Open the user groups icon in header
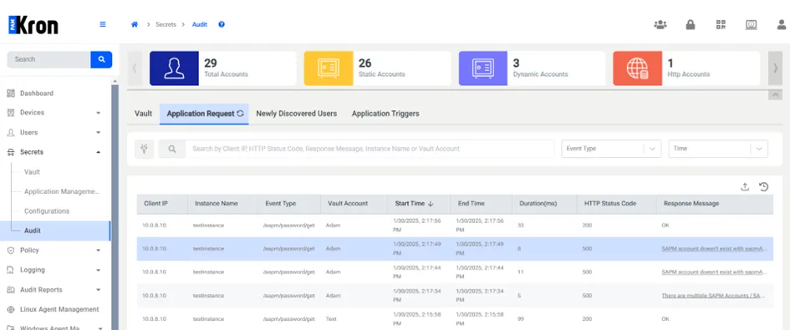 (660, 25)
